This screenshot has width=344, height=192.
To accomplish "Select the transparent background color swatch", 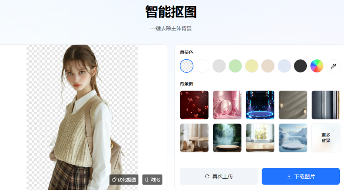I will click(x=186, y=66).
